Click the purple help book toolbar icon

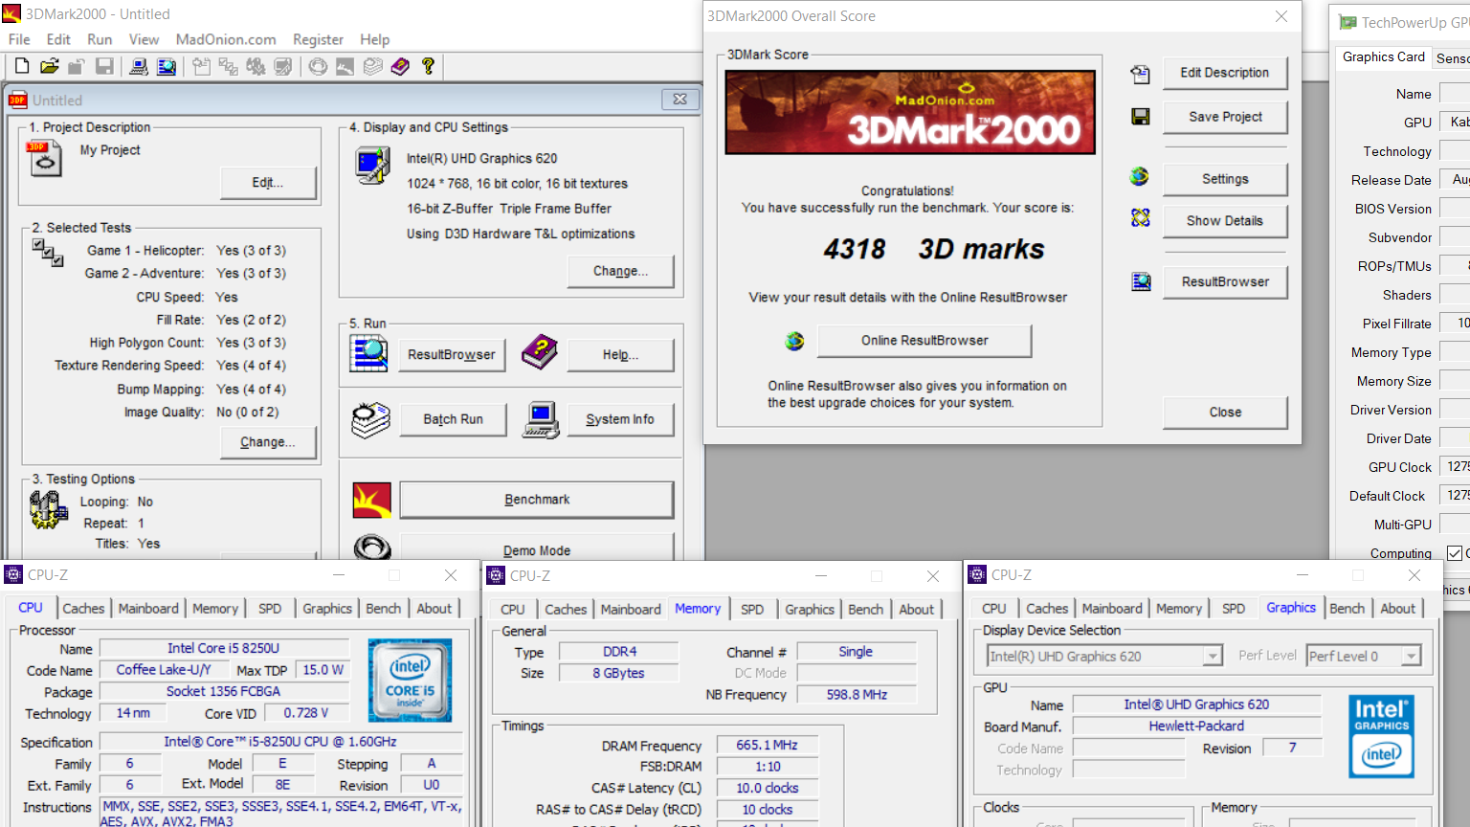pyautogui.click(x=400, y=66)
